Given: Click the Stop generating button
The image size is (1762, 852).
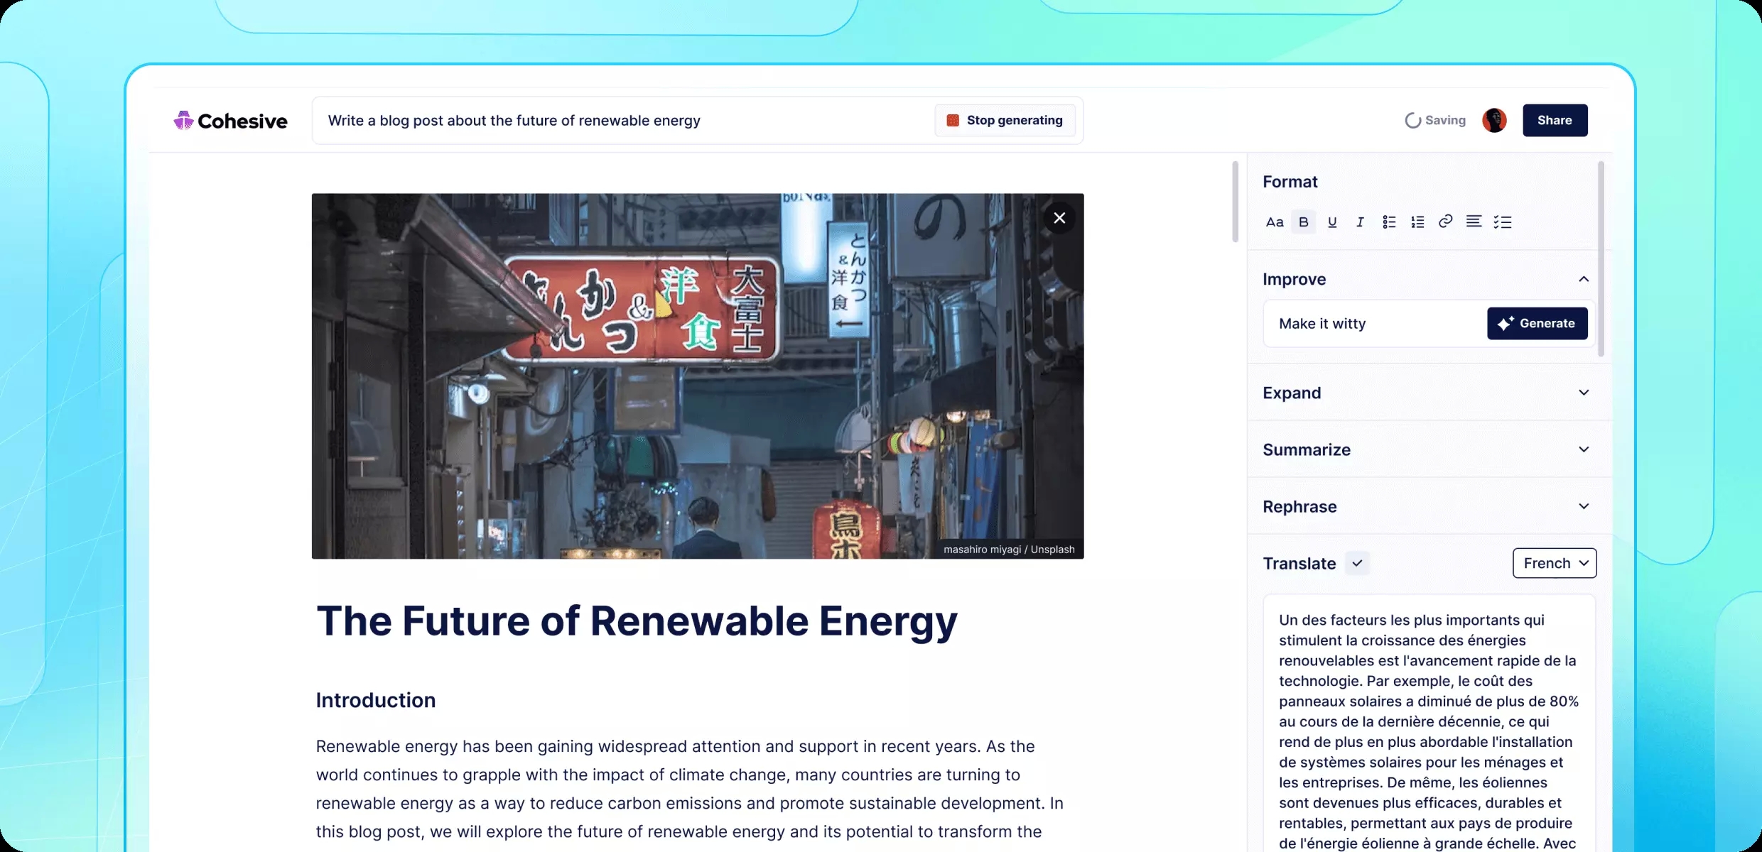Looking at the screenshot, I should click(x=1005, y=121).
